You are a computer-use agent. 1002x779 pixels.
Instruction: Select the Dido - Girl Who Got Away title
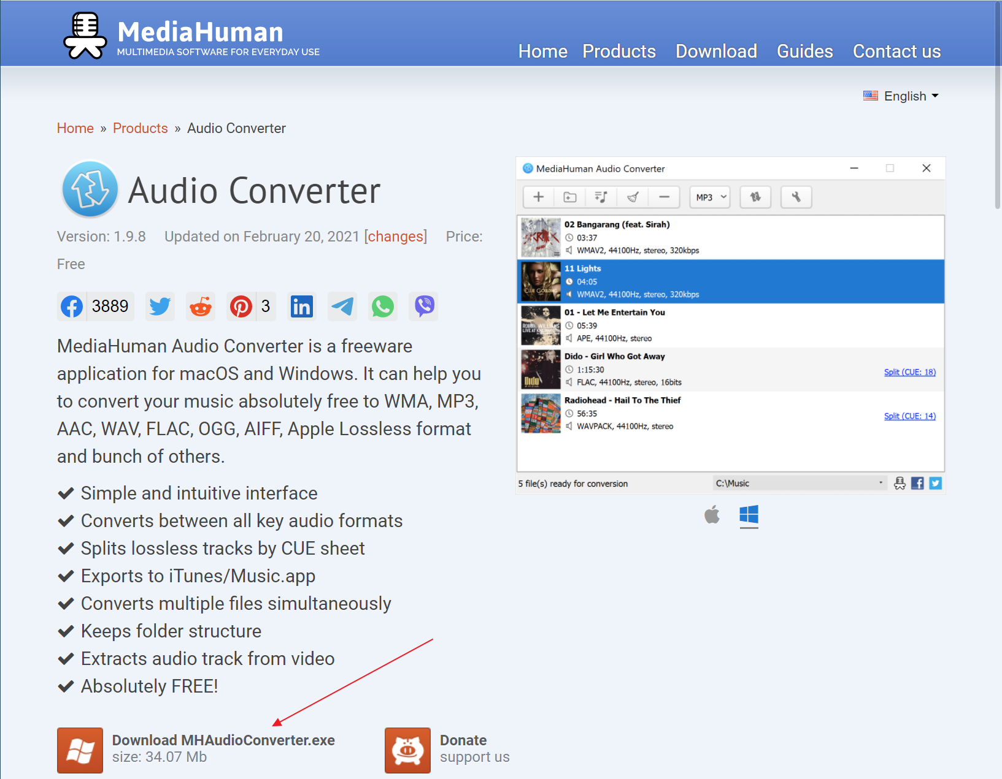(614, 356)
